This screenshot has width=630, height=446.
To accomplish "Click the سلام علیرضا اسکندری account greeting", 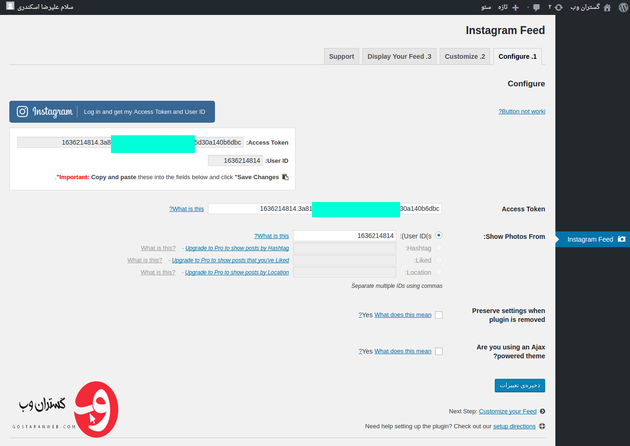I will (x=45, y=7).
